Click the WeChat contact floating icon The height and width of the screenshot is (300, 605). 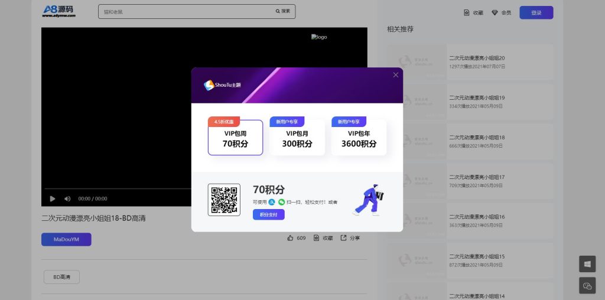click(587, 286)
